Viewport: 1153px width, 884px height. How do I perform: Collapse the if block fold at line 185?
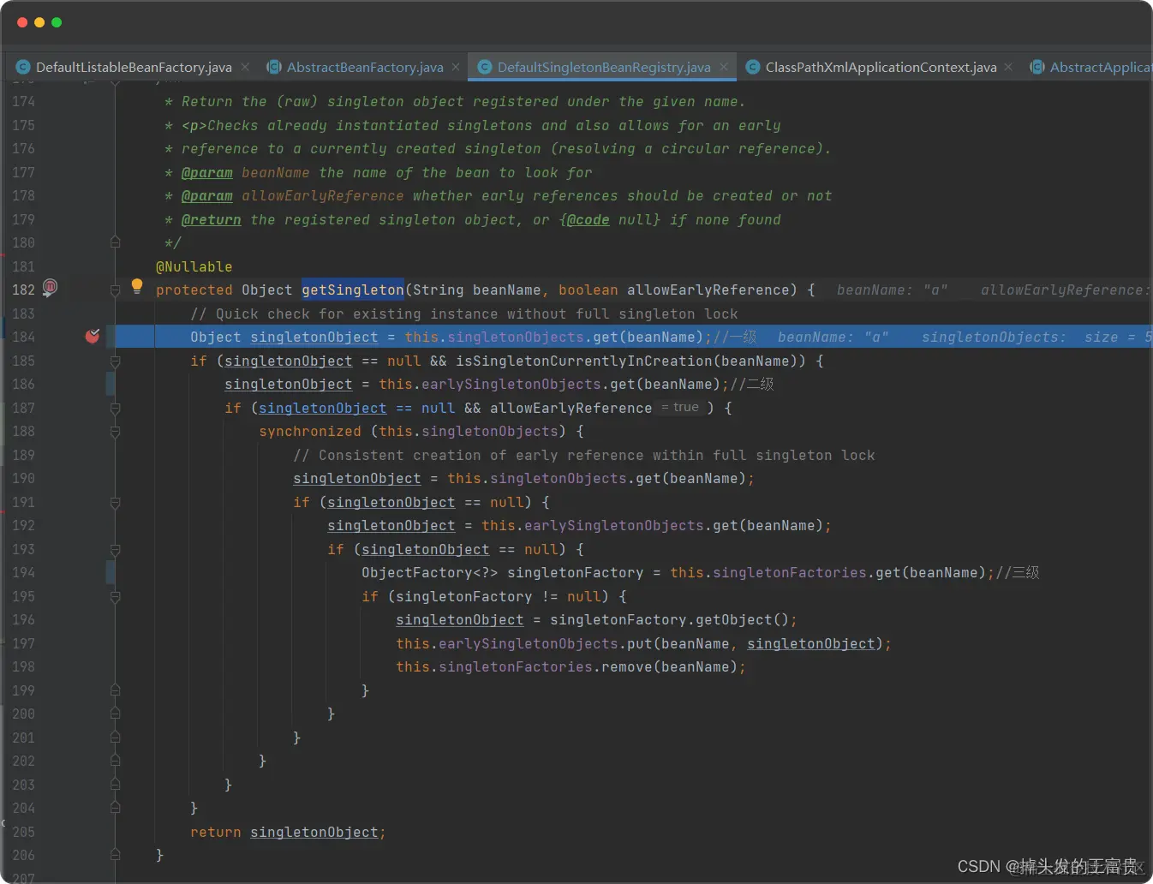(115, 361)
